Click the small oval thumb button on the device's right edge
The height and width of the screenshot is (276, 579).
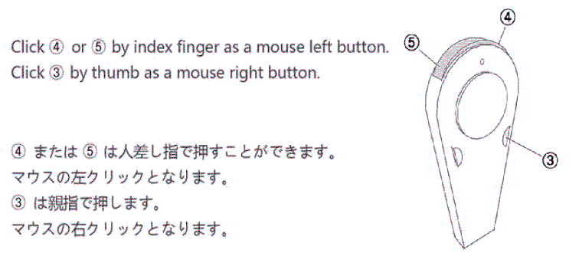pos(506,138)
